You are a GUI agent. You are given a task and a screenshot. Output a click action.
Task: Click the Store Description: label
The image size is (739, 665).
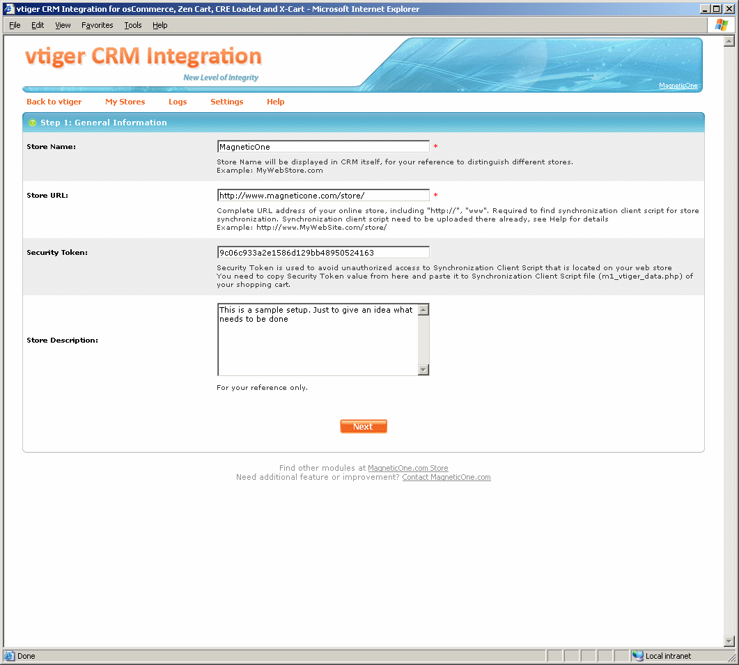tap(62, 341)
